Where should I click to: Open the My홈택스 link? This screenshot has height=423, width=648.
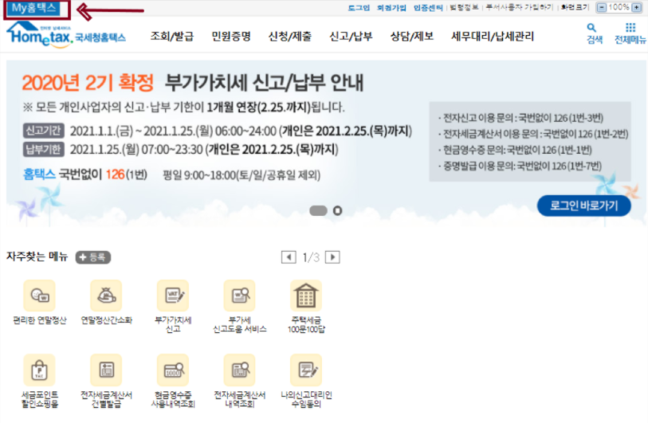[34, 8]
